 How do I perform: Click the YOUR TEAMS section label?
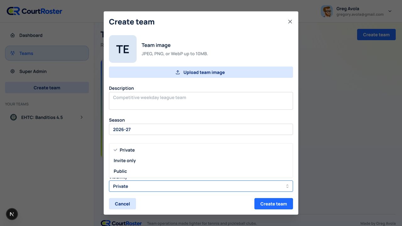(x=17, y=104)
